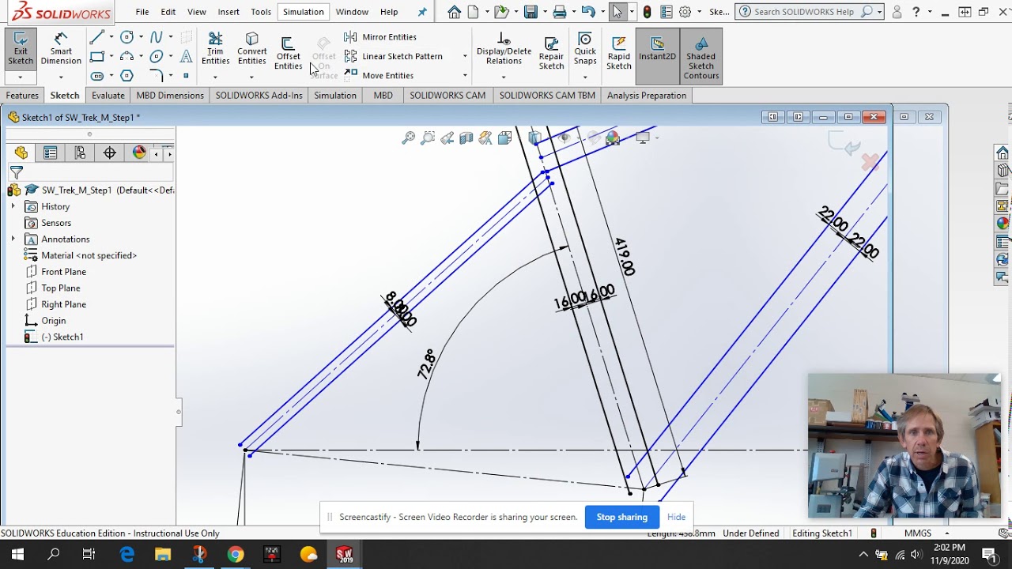This screenshot has height=569, width=1012.
Task: Cancel sketch with red X corner icon
Action: pyautogui.click(x=870, y=162)
